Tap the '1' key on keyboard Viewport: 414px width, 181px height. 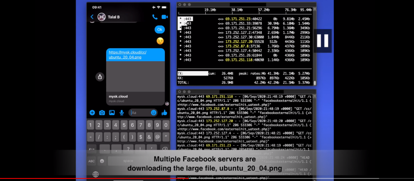click(91, 125)
